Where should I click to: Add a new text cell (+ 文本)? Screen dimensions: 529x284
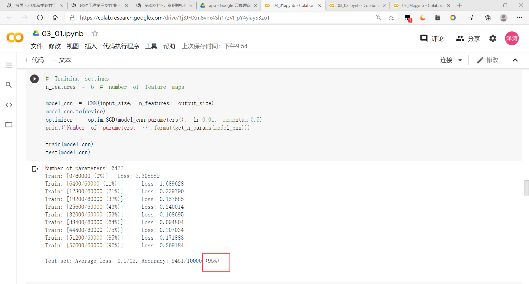61,60
